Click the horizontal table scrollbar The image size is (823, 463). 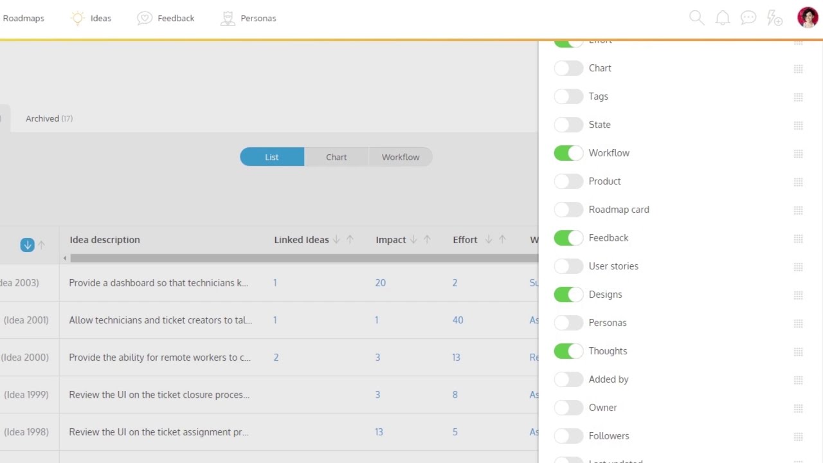coord(303,258)
